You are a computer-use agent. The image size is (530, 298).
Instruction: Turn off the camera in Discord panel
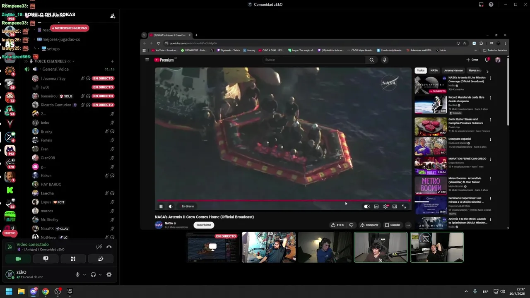[x=18, y=259]
